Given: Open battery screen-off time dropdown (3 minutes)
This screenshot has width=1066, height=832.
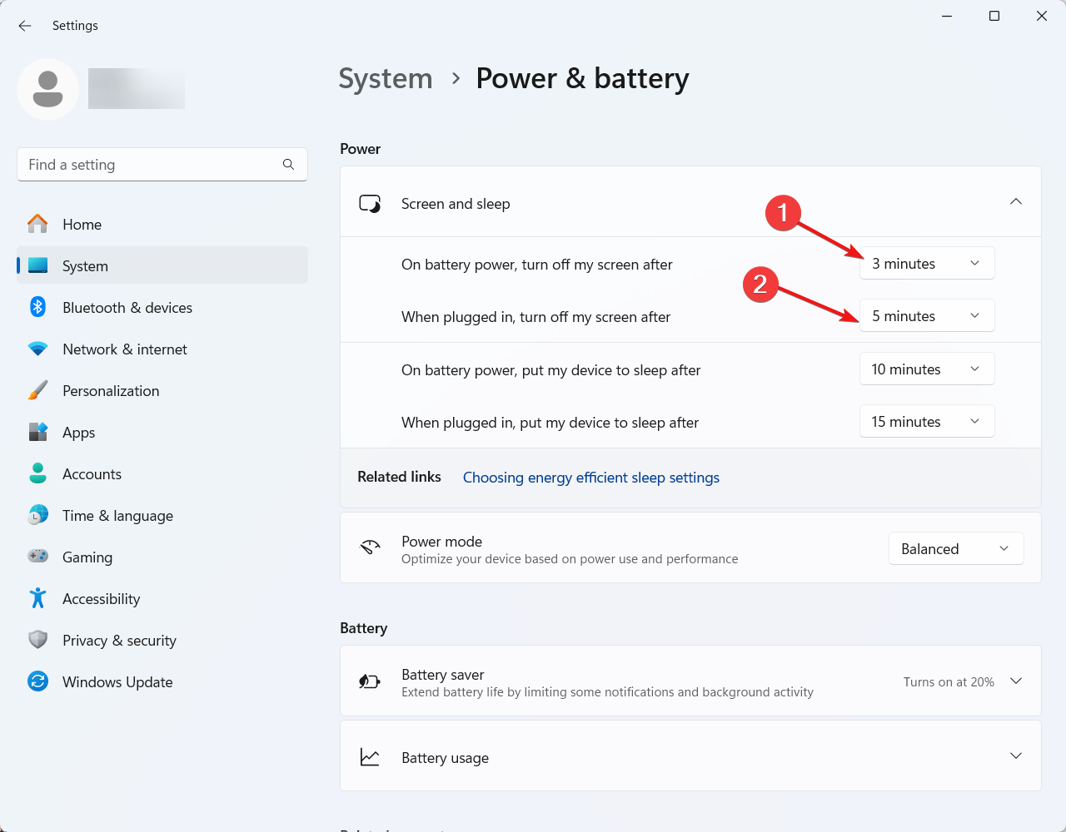Looking at the screenshot, I should [927, 264].
